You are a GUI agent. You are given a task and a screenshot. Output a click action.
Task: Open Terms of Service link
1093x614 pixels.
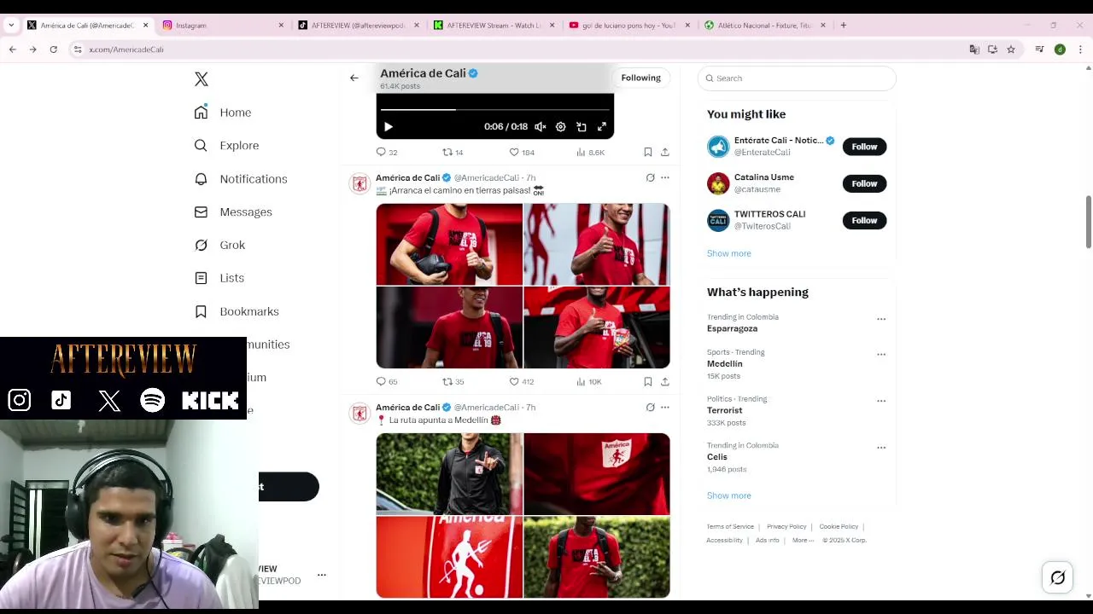pyautogui.click(x=730, y=526)
